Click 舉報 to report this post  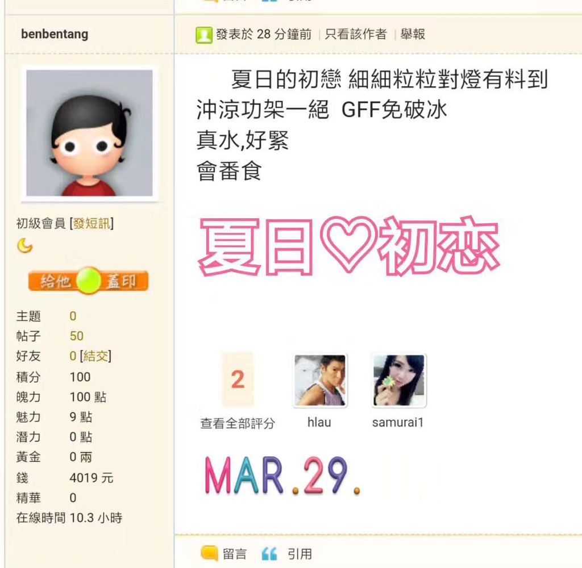coord(413,34)
